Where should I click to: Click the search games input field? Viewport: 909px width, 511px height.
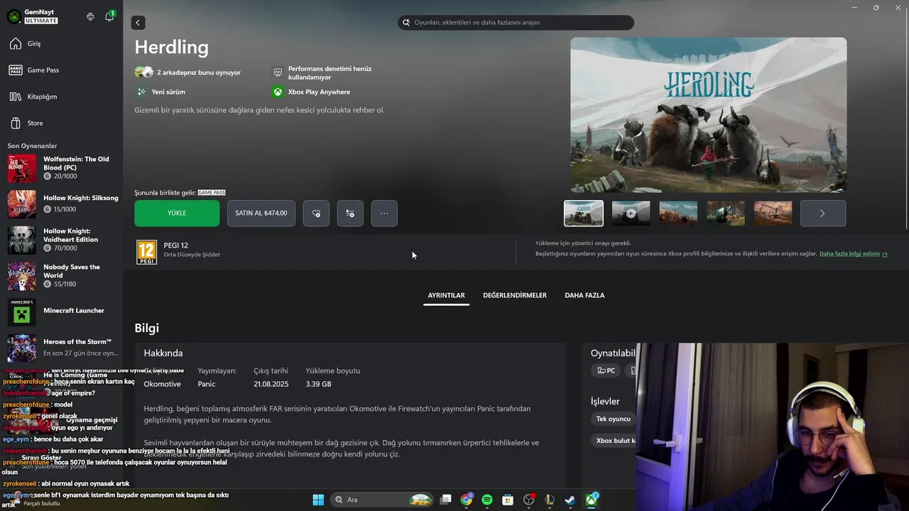coord(516,23)
